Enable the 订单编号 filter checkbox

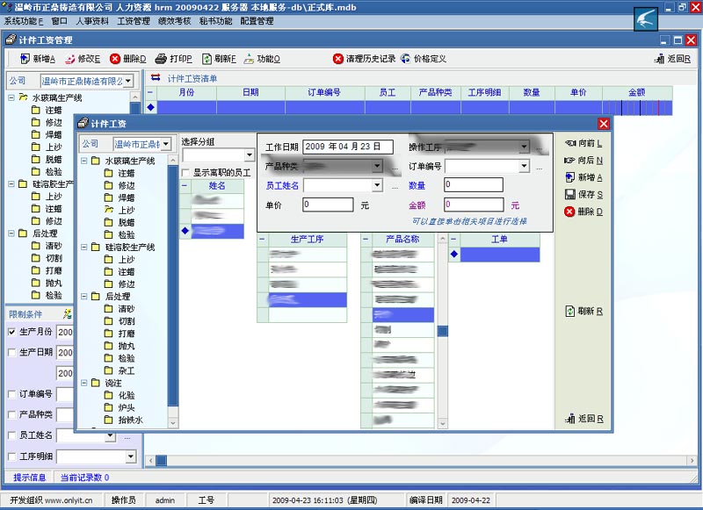point(11,394)
